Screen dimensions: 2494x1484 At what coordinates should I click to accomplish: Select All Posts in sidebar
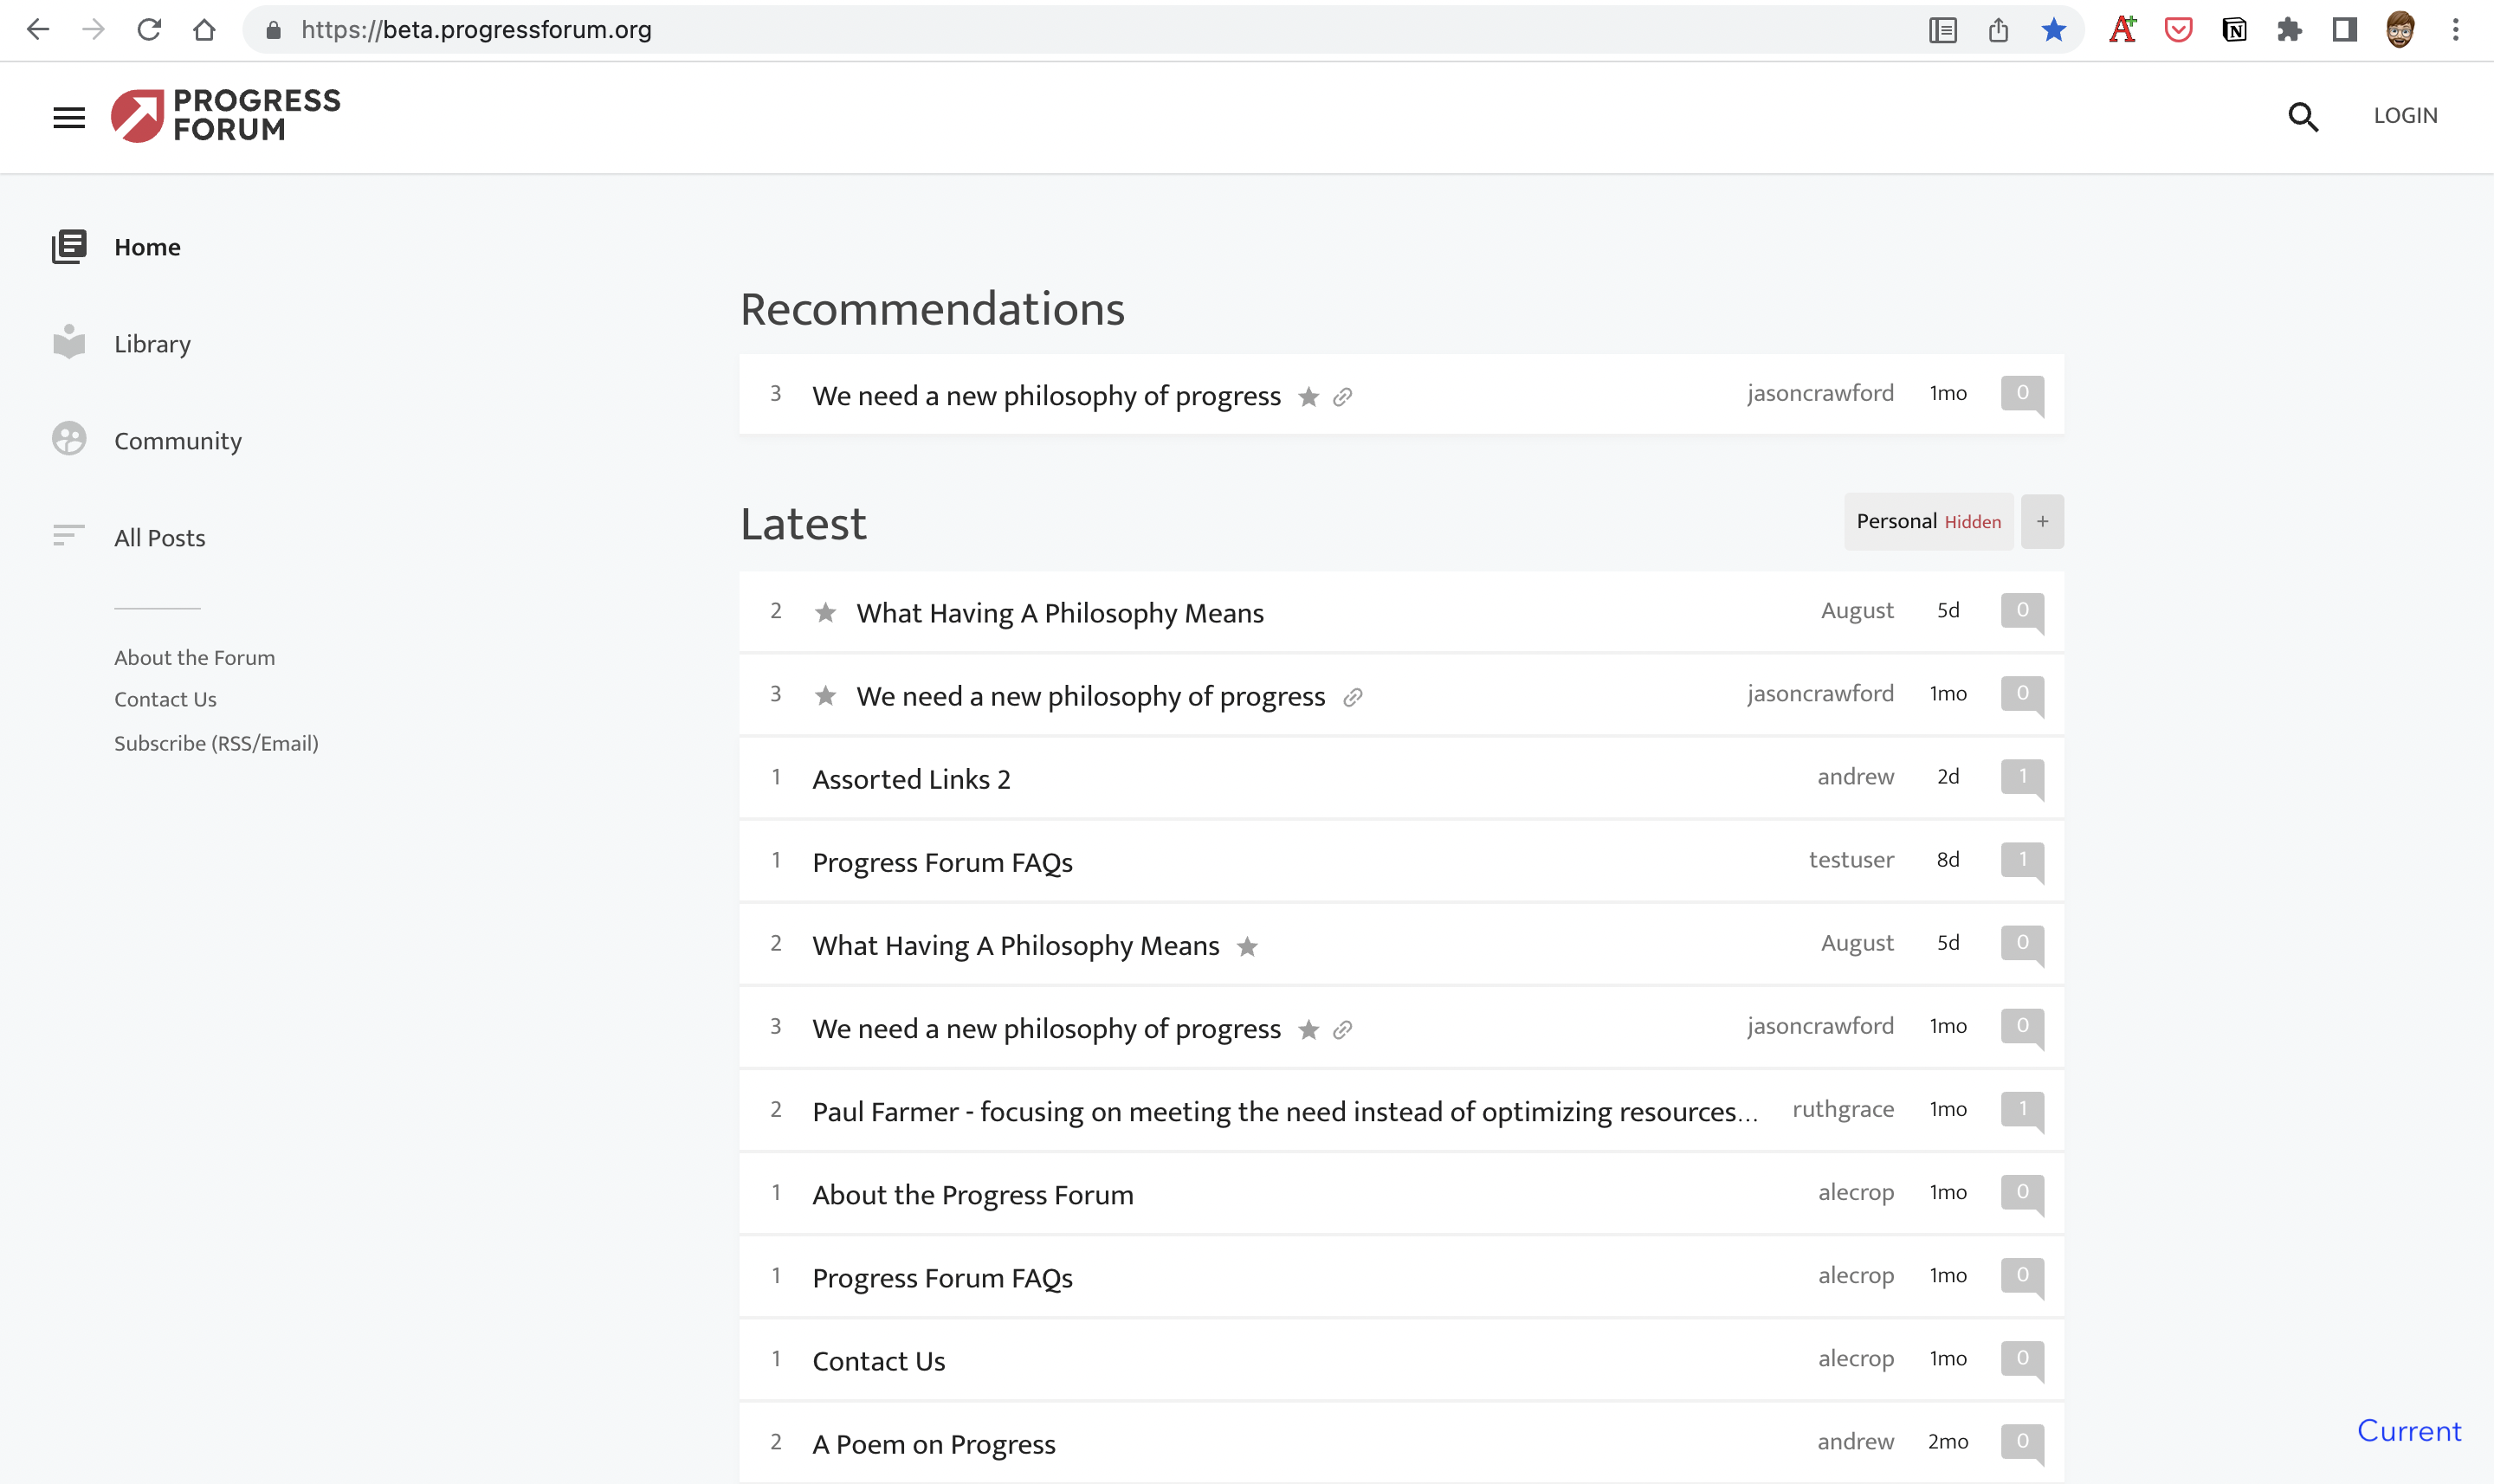159,538
